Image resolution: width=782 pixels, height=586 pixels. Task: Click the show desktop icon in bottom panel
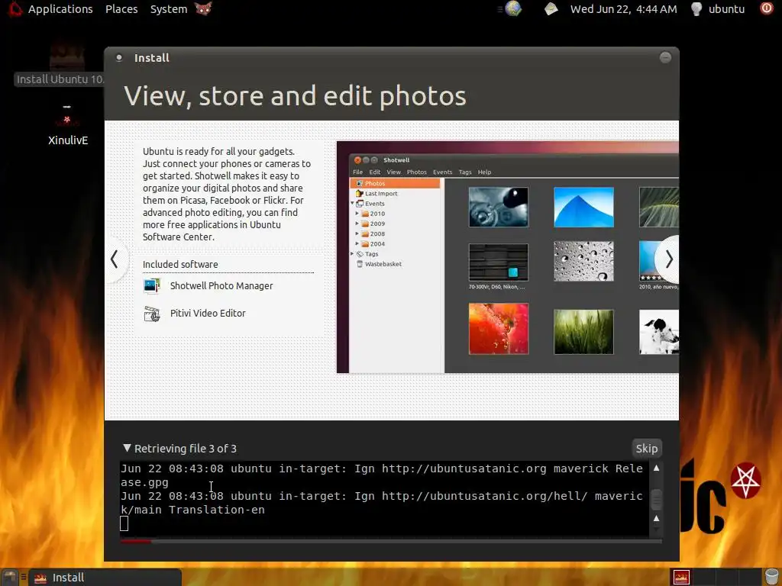point(9,577)
